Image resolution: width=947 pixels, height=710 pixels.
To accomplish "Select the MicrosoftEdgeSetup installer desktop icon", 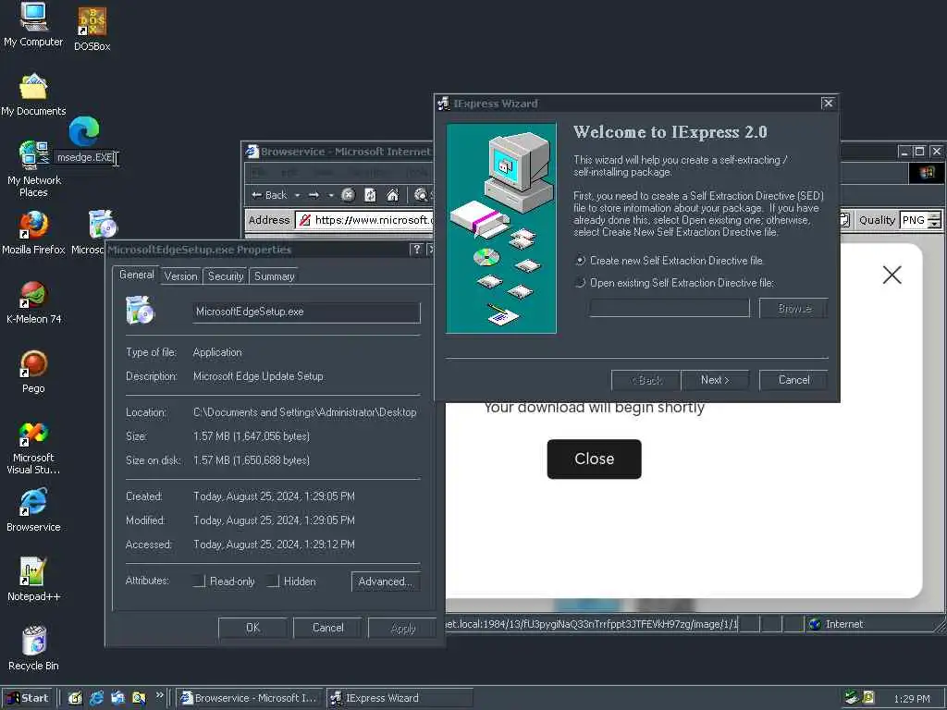I will pos(103,225).
